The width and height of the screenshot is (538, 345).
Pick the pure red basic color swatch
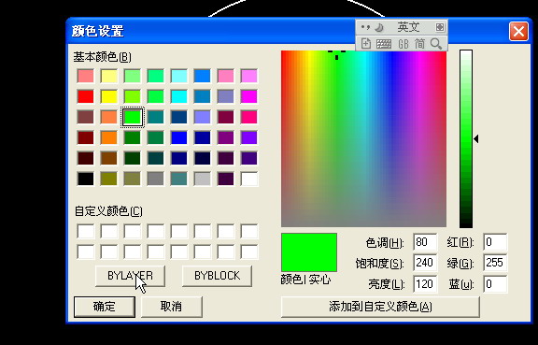pos(85,96)
